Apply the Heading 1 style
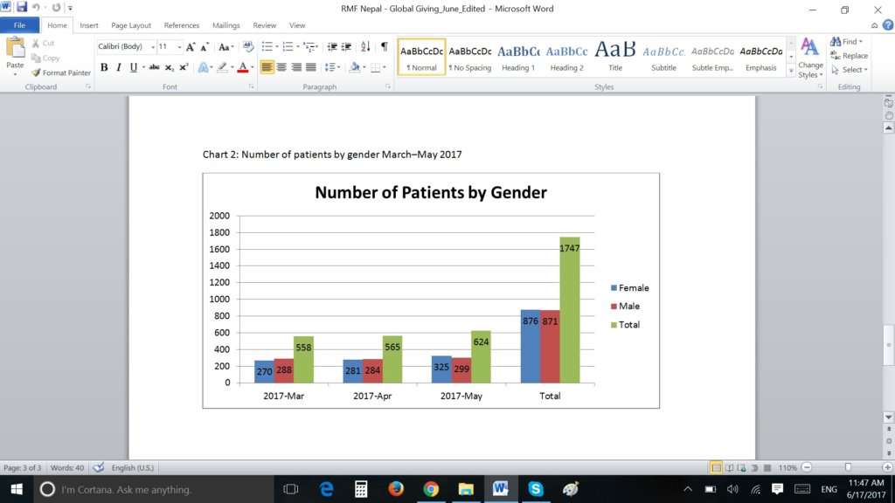 click(518, 57)
